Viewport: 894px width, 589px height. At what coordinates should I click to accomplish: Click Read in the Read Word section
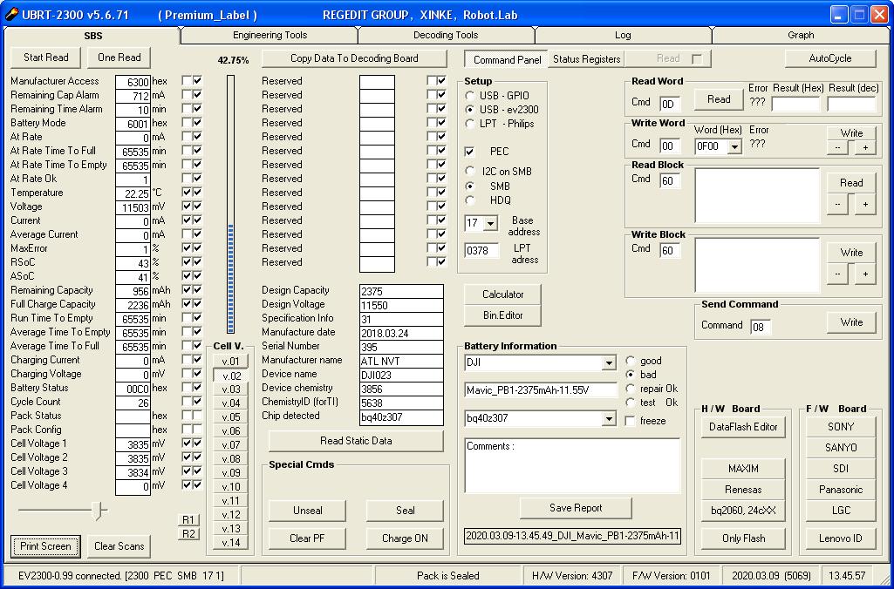[x=719, y=99]
